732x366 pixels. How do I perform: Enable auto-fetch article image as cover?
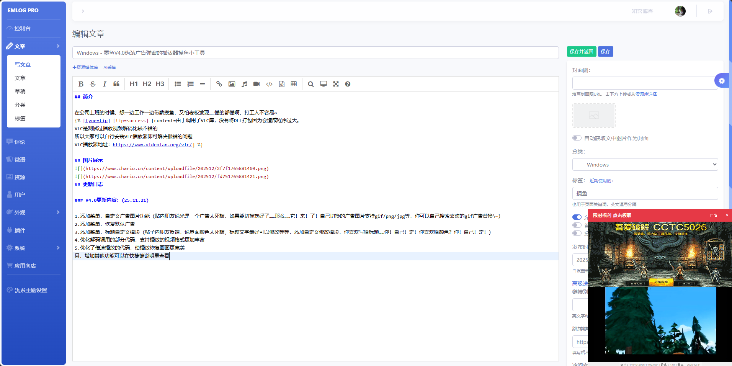tap(577, 138)
